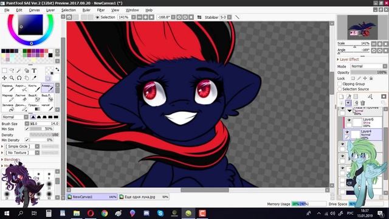Swap foreground and background colors

coord(57,69)
